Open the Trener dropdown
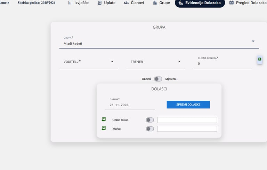267x170 pixels. (x=156, y=62)
